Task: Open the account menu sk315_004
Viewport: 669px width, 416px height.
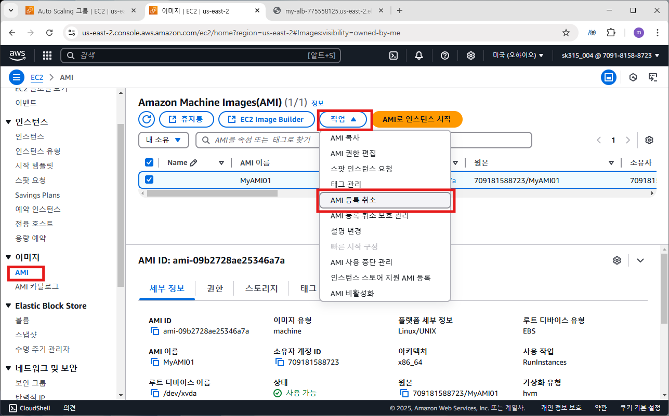Action: pos(611,56)
